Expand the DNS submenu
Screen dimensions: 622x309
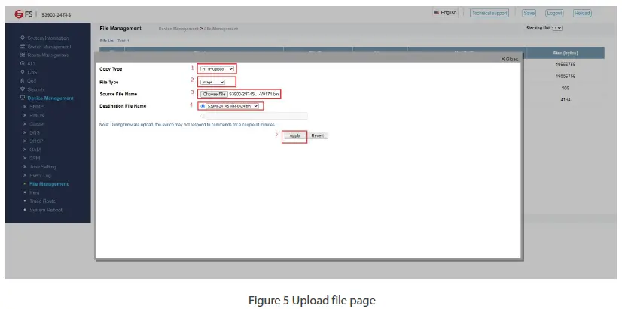(35, 133)
